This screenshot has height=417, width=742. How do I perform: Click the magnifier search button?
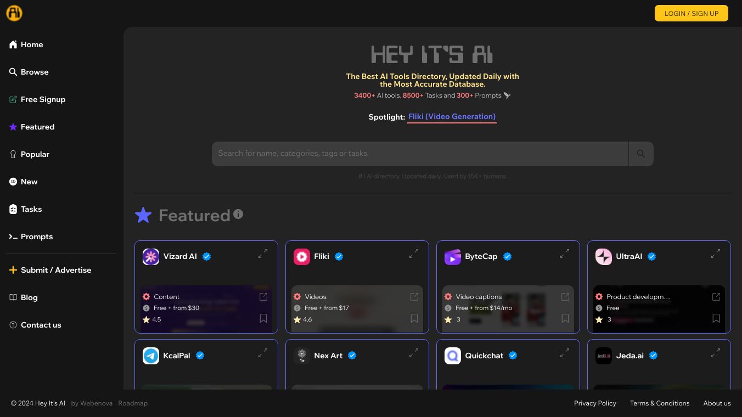tap(641, 154)
